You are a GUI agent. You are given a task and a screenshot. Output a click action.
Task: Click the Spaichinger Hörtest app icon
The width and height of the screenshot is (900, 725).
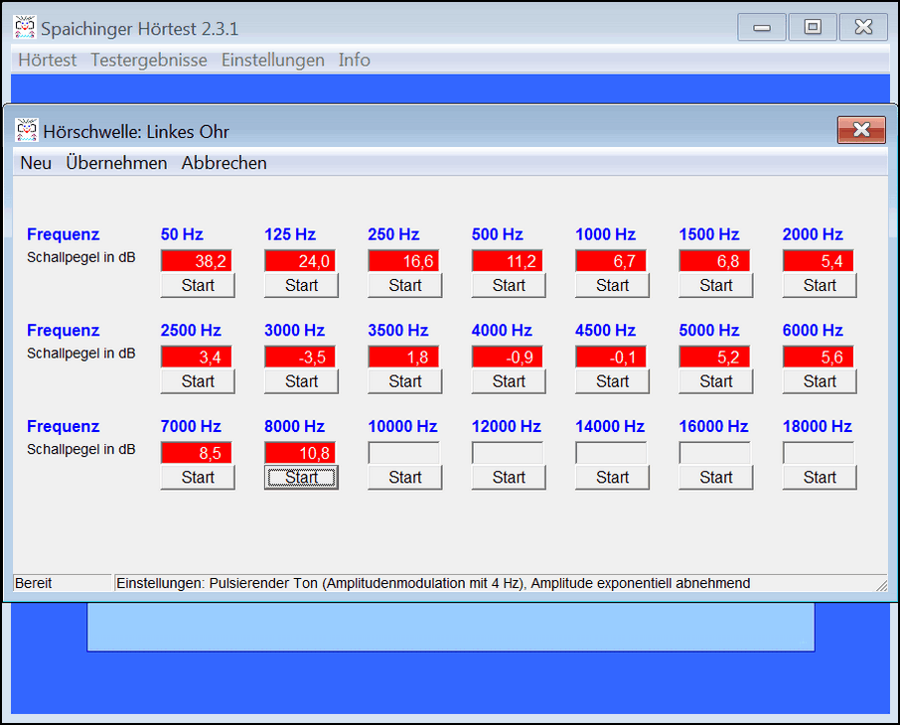25,28
